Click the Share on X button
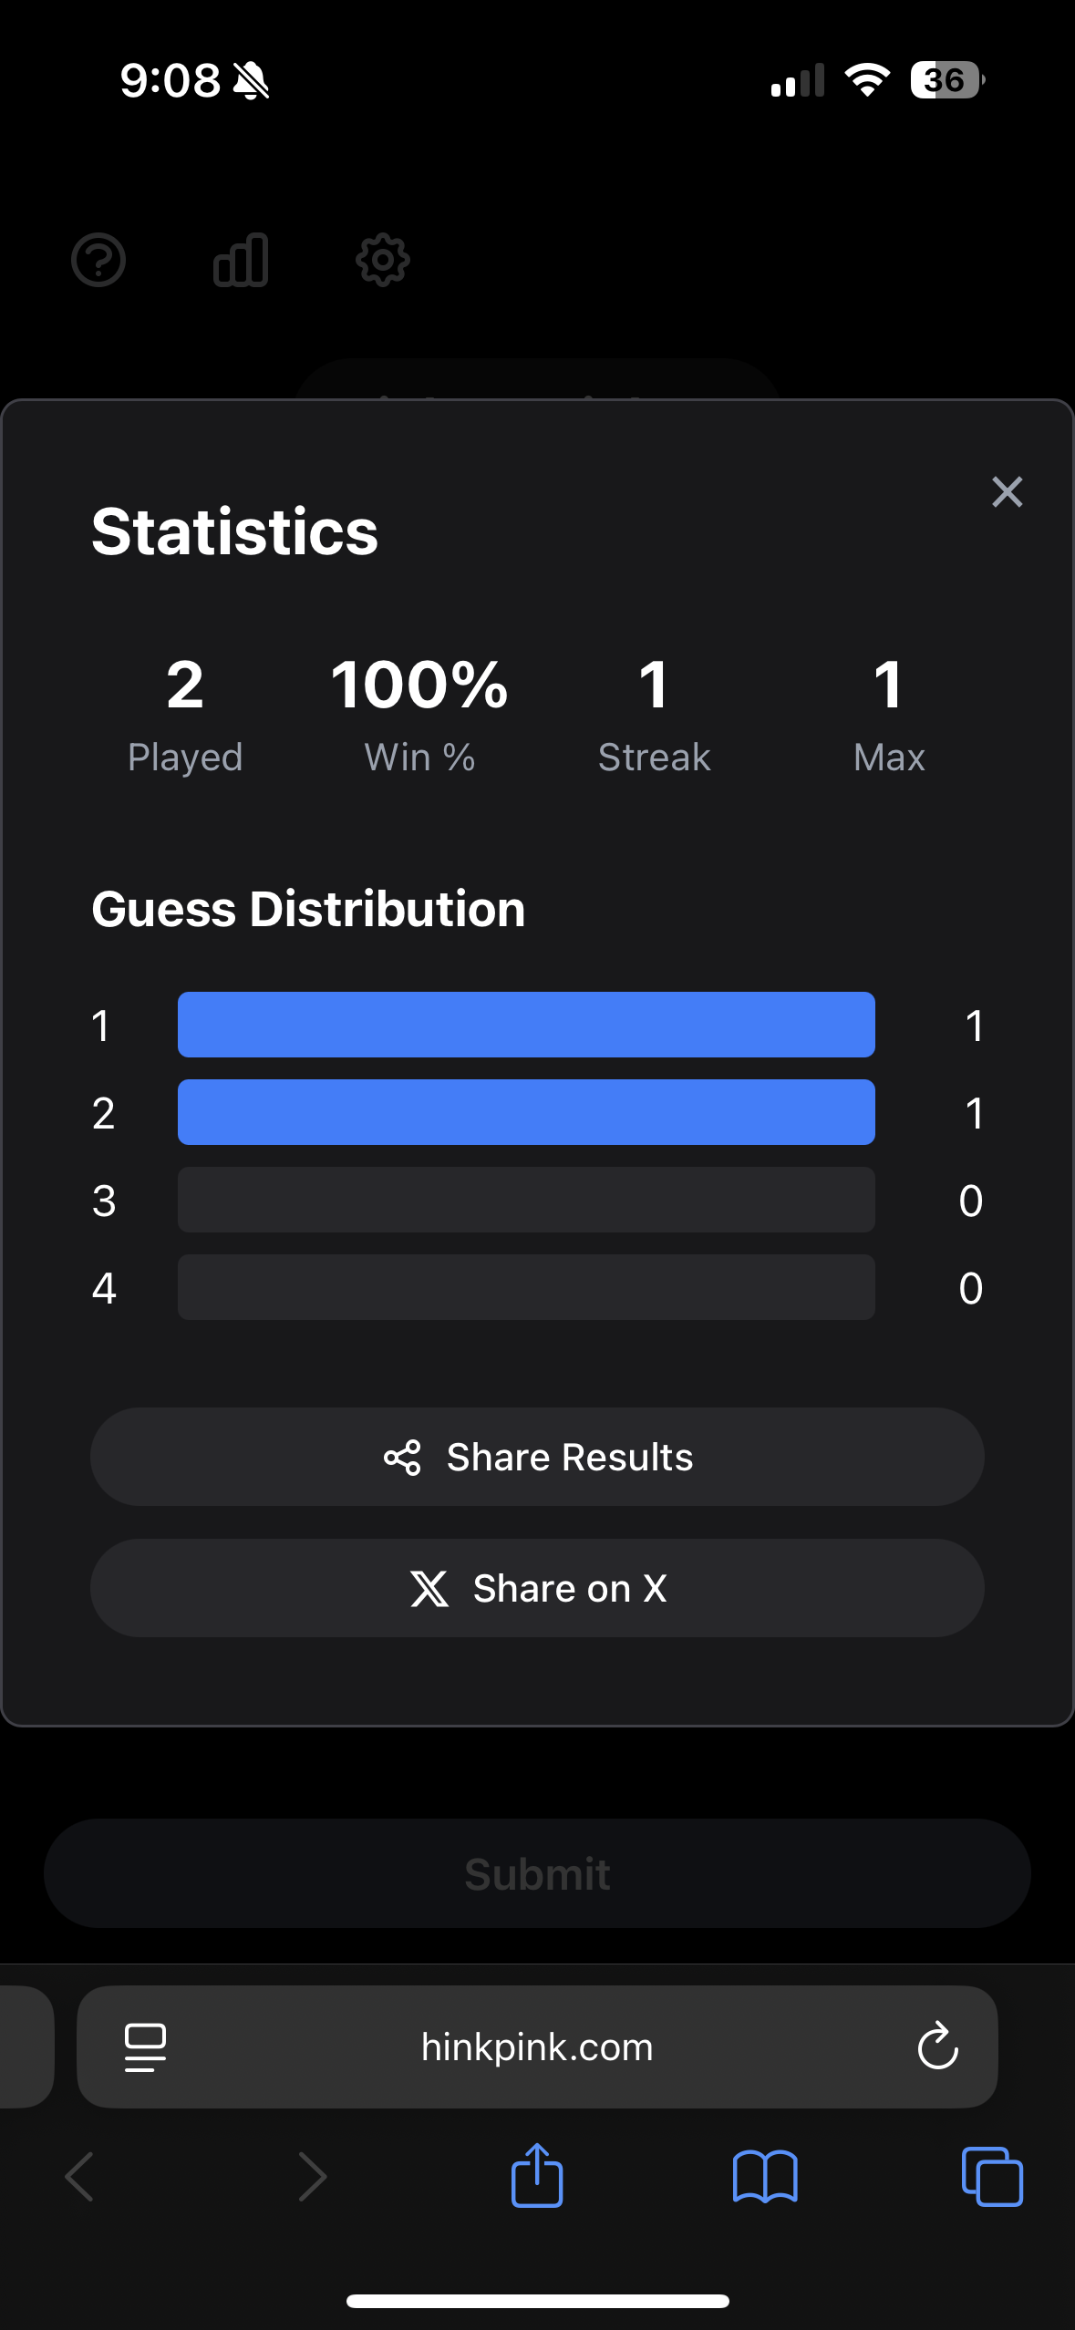The image size is (1075, 2330). point(537,1588)
